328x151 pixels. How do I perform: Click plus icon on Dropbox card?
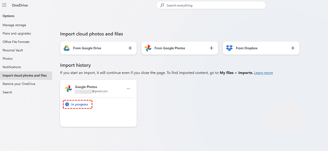point(293,48)
